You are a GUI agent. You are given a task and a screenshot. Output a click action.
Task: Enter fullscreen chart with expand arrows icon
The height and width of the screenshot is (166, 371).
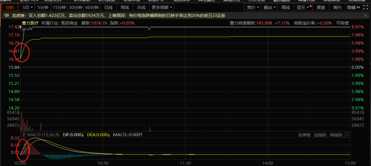[x=366, y=7]
